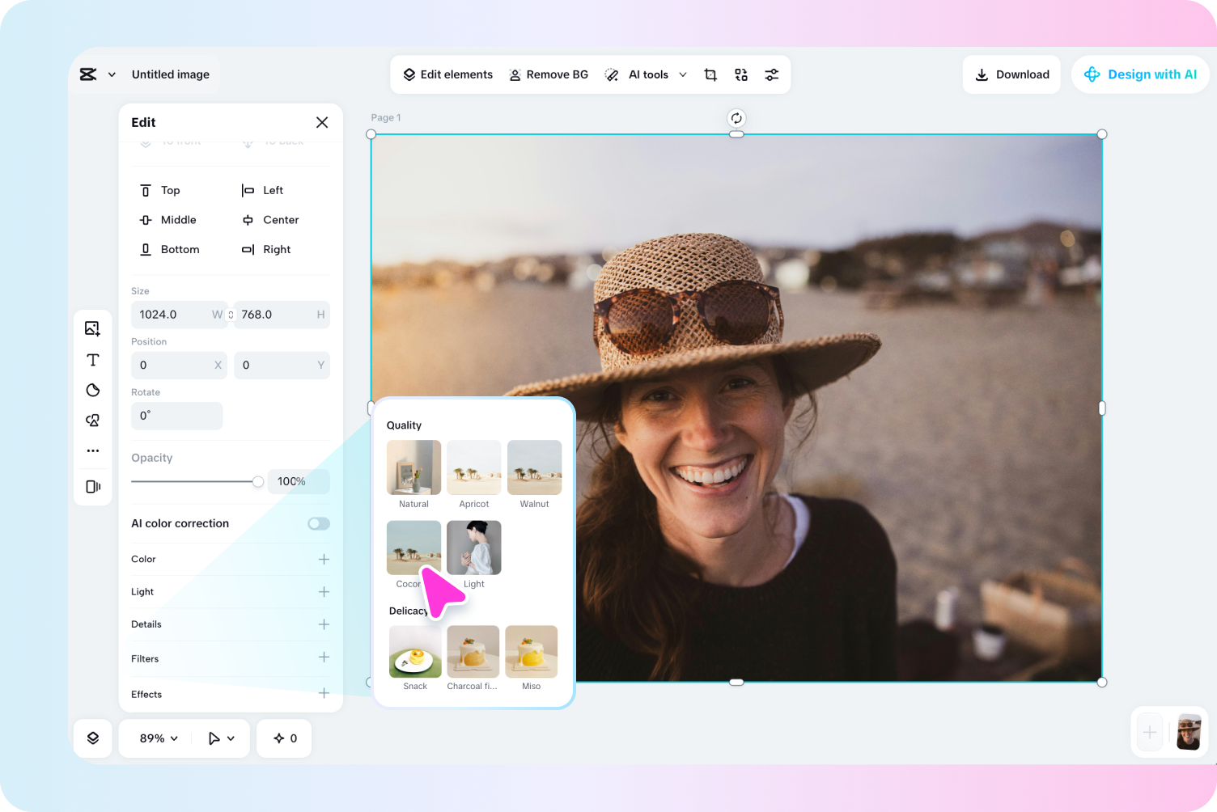The height and width of the screenshot is (812, 1217).
Task: Click the opacity 100% value field
Action: pos(299,481)
